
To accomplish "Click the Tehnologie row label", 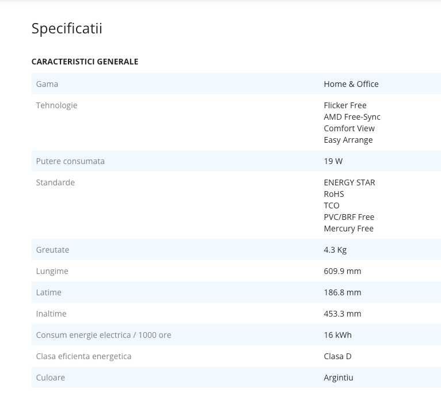I will pyautogui.click(x=56, y=105).
